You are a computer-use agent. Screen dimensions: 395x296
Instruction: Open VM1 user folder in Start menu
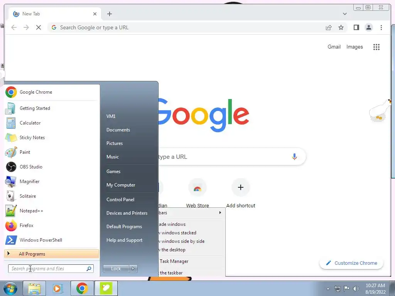(111, 116)
